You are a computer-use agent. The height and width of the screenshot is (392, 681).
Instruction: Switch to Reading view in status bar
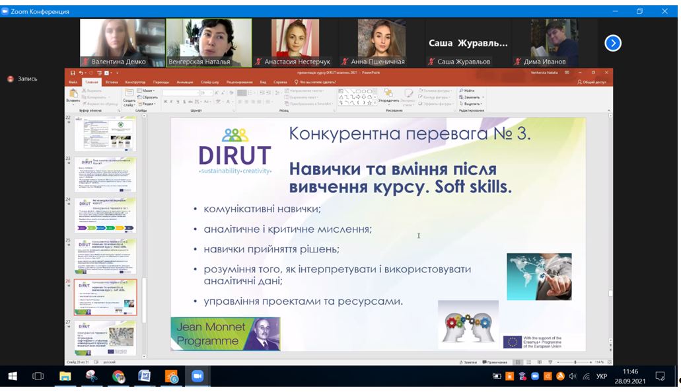tap(540, 362)
